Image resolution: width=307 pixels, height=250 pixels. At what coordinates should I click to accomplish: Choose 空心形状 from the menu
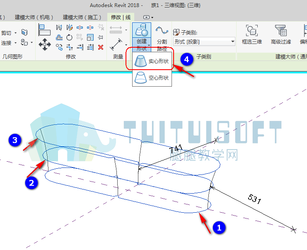[152, 78]
